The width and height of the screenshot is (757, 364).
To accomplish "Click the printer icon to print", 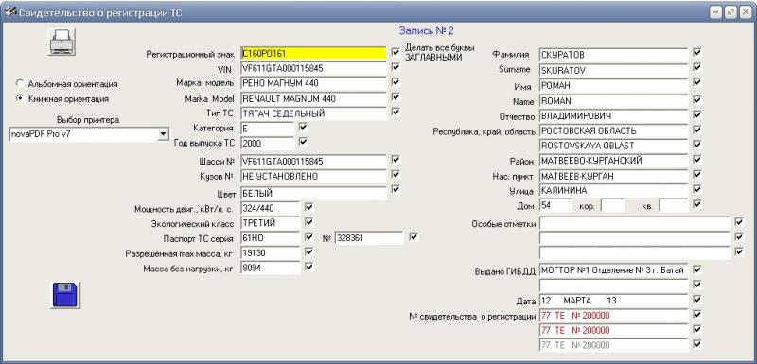I will pyautogui.click(x=62, y=42).
